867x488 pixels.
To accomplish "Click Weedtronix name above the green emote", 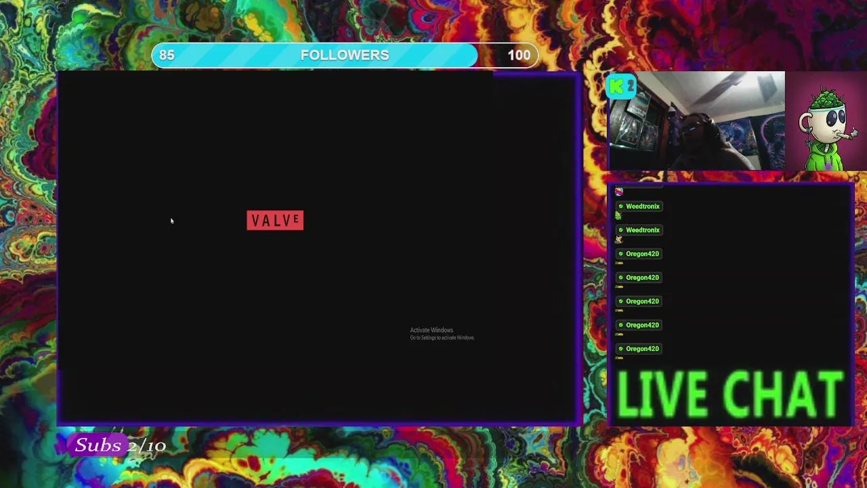I will [642, 206].
